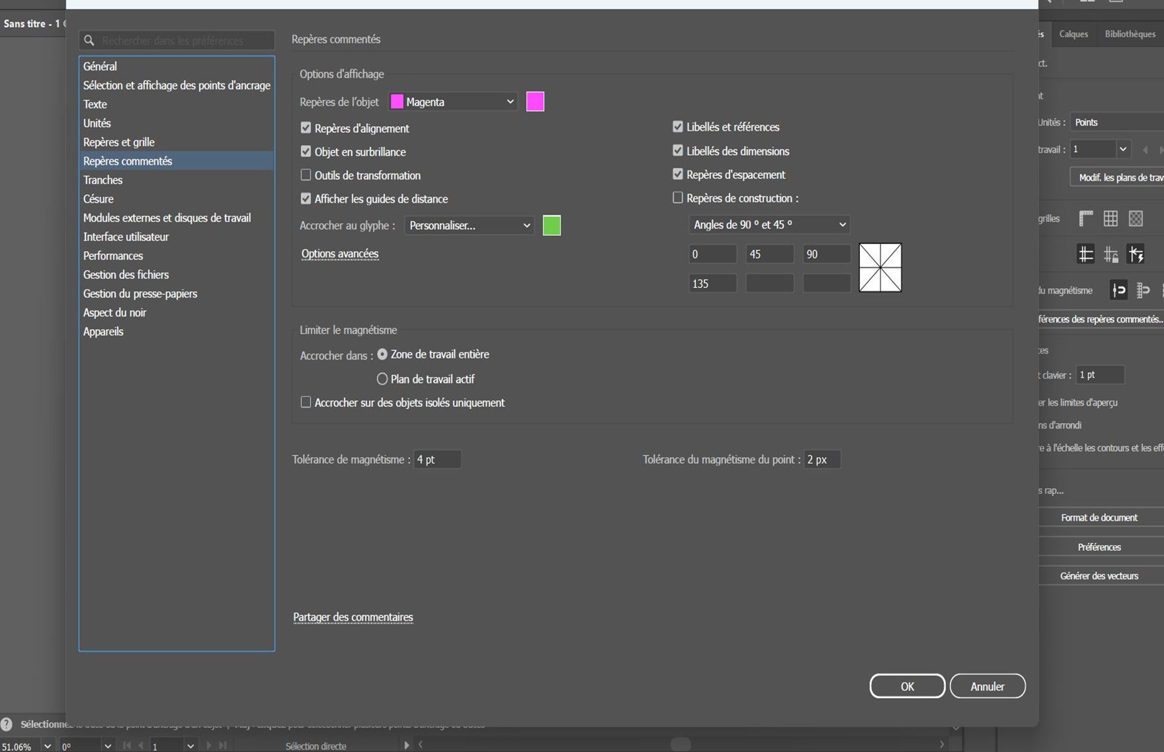Toggle the show guides icon
Image resolution: width=1164 pixels, height=752 pixels.
[x=1086, y=254]
